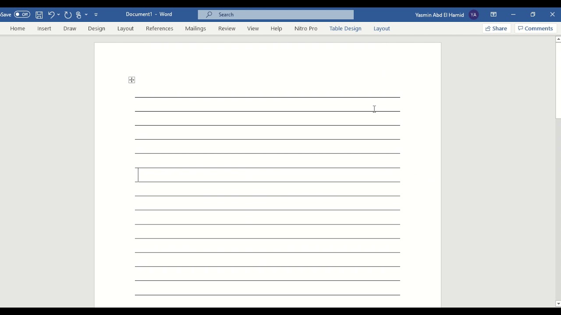Click the Redo/Repeat icon

coord(68,14)
